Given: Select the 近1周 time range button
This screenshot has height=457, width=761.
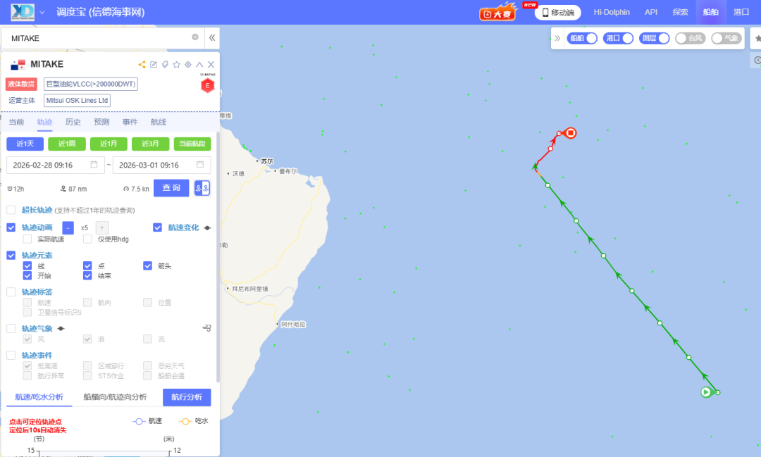Looking at the screenshot, I should (x=67, y=144).
